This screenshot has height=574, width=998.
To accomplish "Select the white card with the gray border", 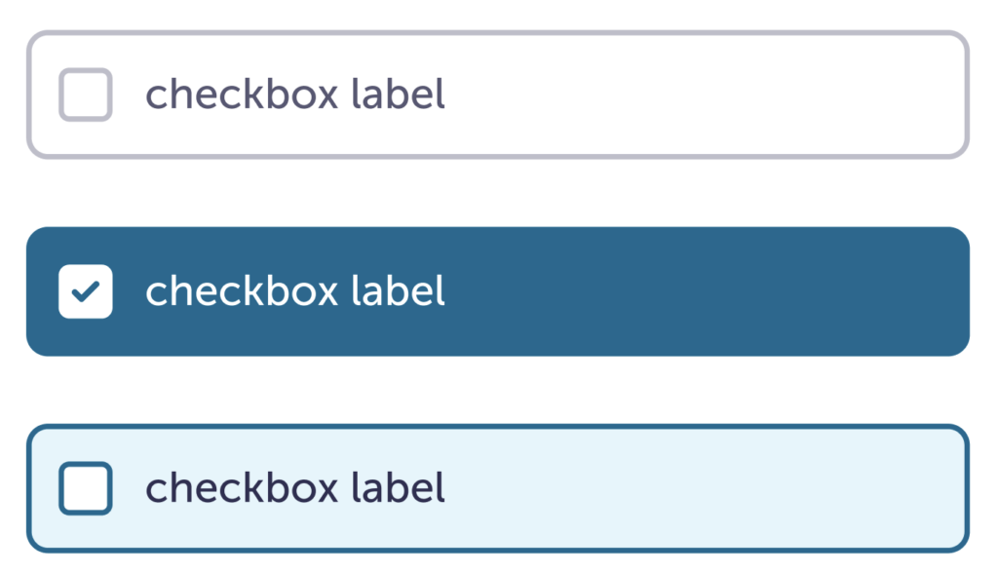I will pos(682,95).
